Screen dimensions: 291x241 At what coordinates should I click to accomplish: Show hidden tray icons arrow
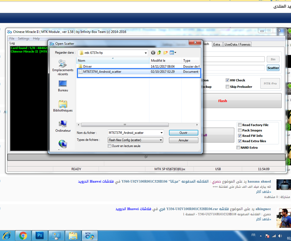click(x=261, y=236)
